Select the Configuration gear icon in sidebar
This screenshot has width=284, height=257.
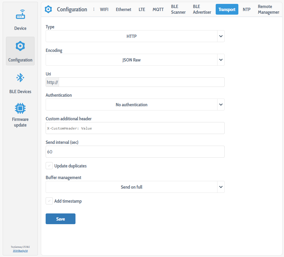click(20, 46)
